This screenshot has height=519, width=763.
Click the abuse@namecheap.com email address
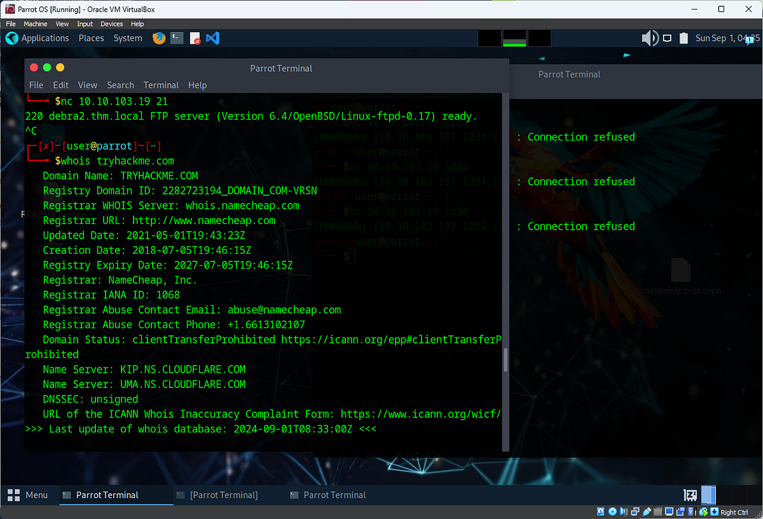click(x=284, y=310)
